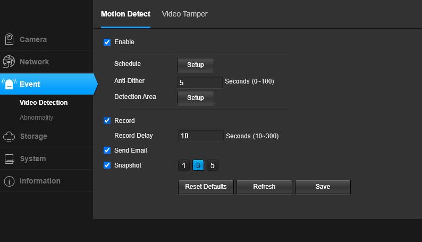Disable the Send Email checkbox

107,150
